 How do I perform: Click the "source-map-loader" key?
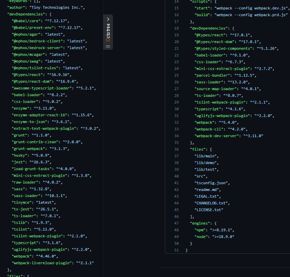click(215, 89)
